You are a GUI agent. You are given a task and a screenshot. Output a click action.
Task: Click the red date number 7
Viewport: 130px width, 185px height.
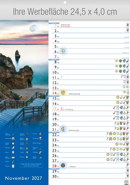point(56,57)
